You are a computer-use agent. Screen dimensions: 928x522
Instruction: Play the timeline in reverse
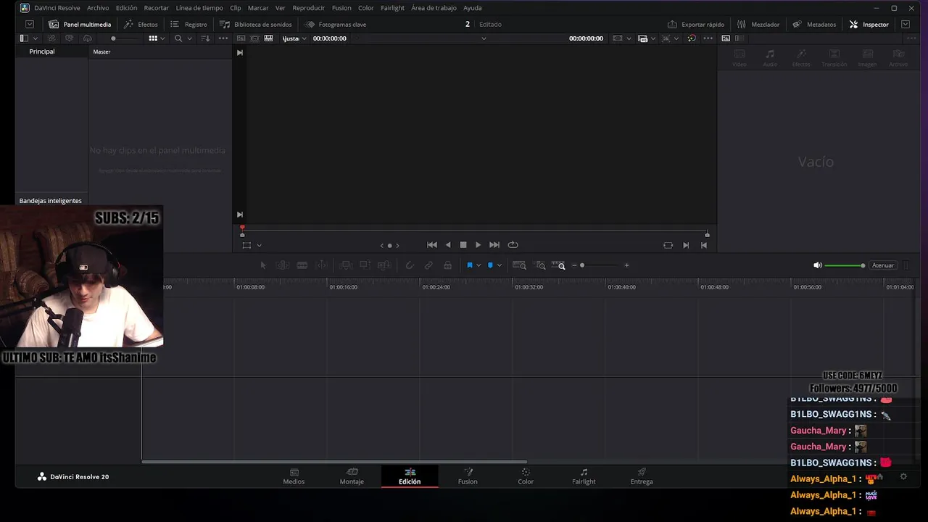coord(448,245)
